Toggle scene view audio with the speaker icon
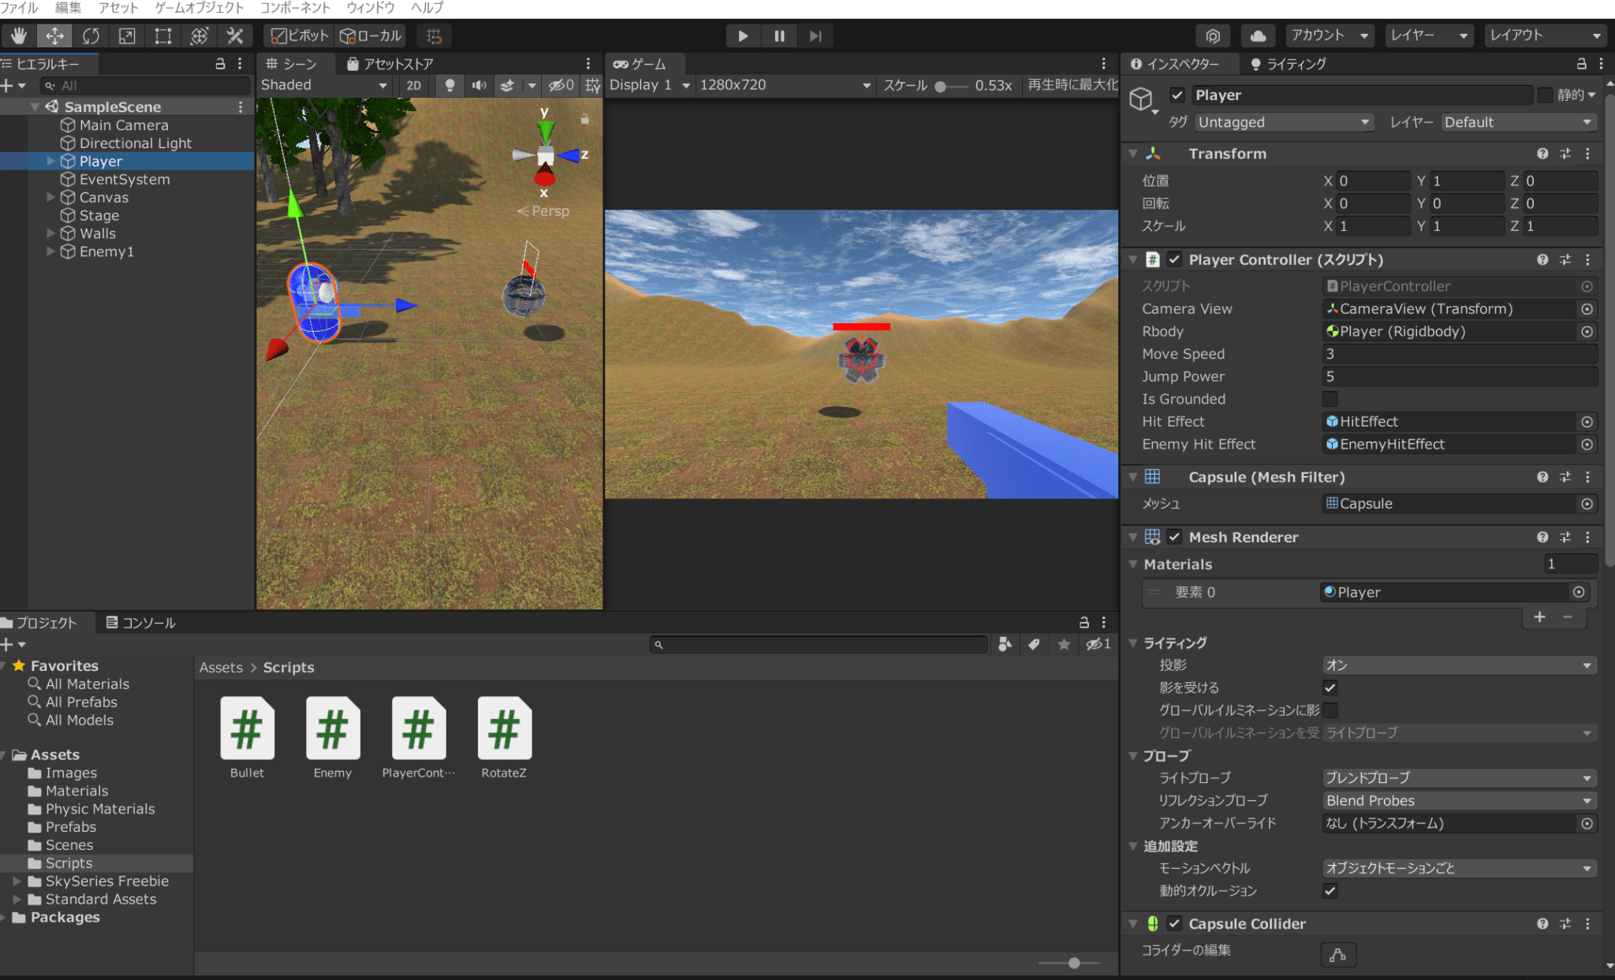This screenshot has width=1615, height=980. coord(479,85)
